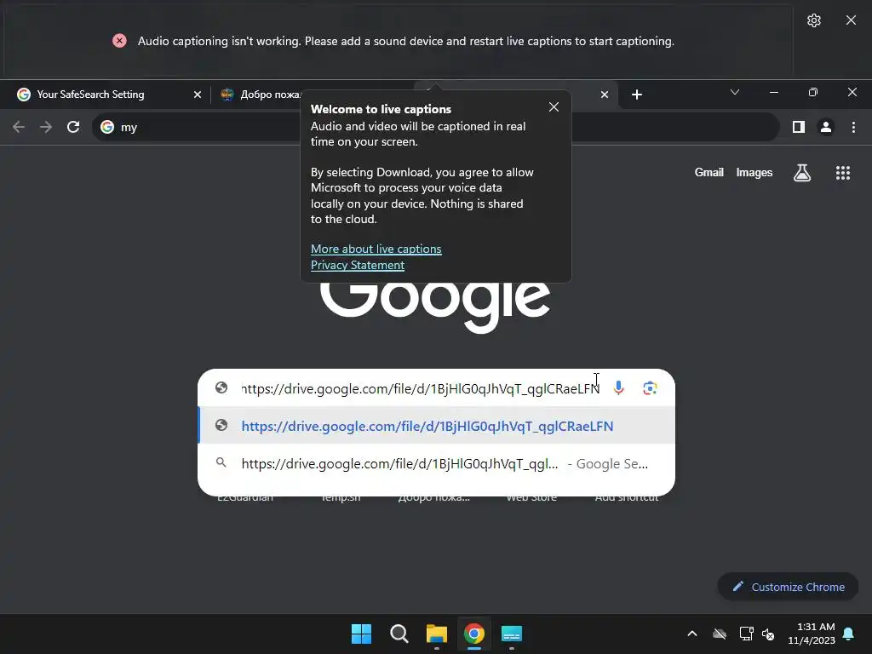Screen dimensions: 872x654
Task: Reload the current page
Action: (73, 127)
